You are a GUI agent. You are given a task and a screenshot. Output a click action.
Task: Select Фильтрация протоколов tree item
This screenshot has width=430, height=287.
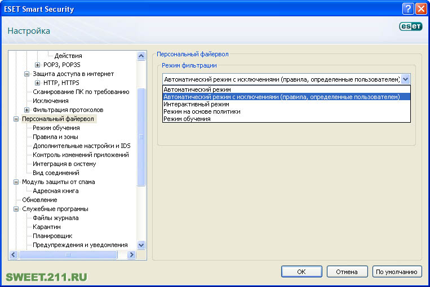pos(68,110)
